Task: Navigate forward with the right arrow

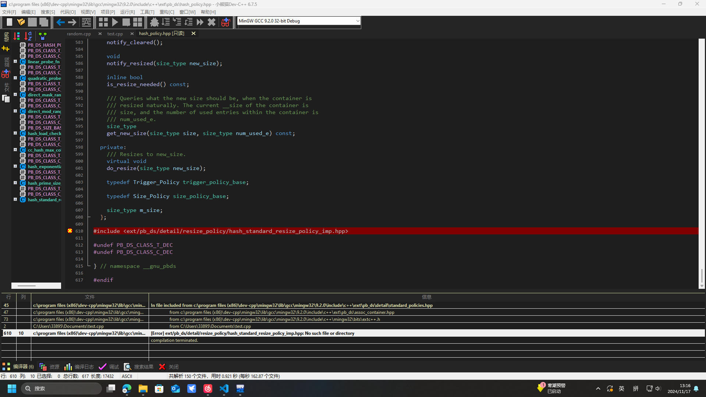Action: (72, 22)
